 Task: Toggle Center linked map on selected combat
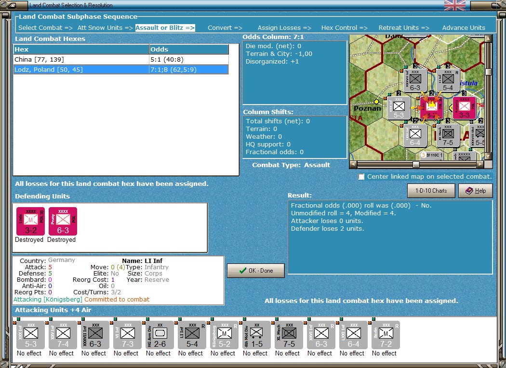361,177
